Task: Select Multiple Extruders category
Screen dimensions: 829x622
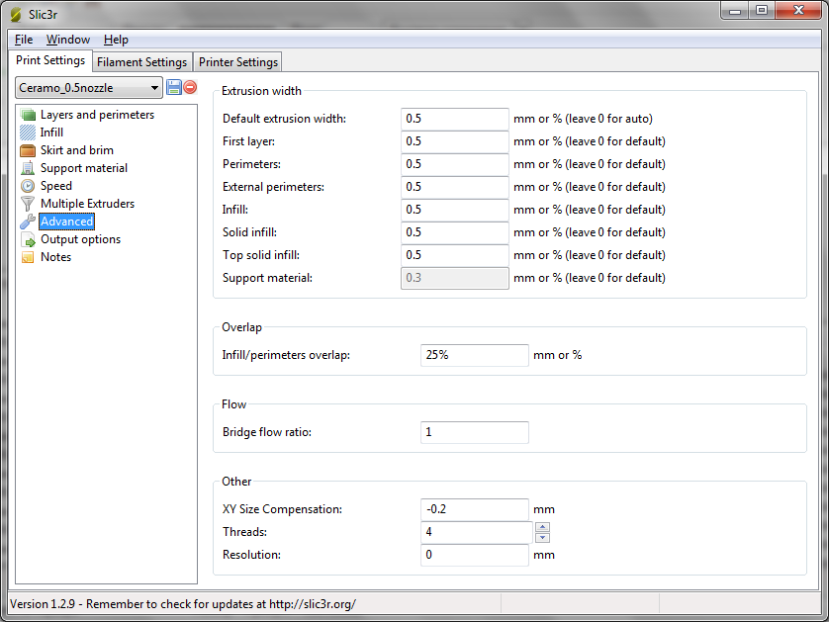Action: 88,204
